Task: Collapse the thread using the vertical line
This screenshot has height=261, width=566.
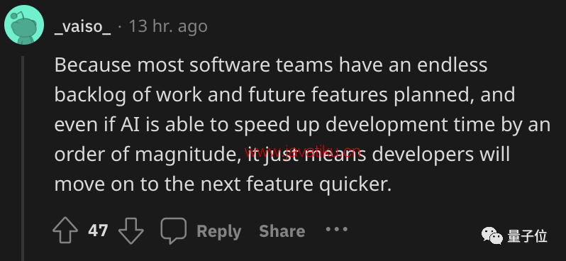Action: coord(23,158)
